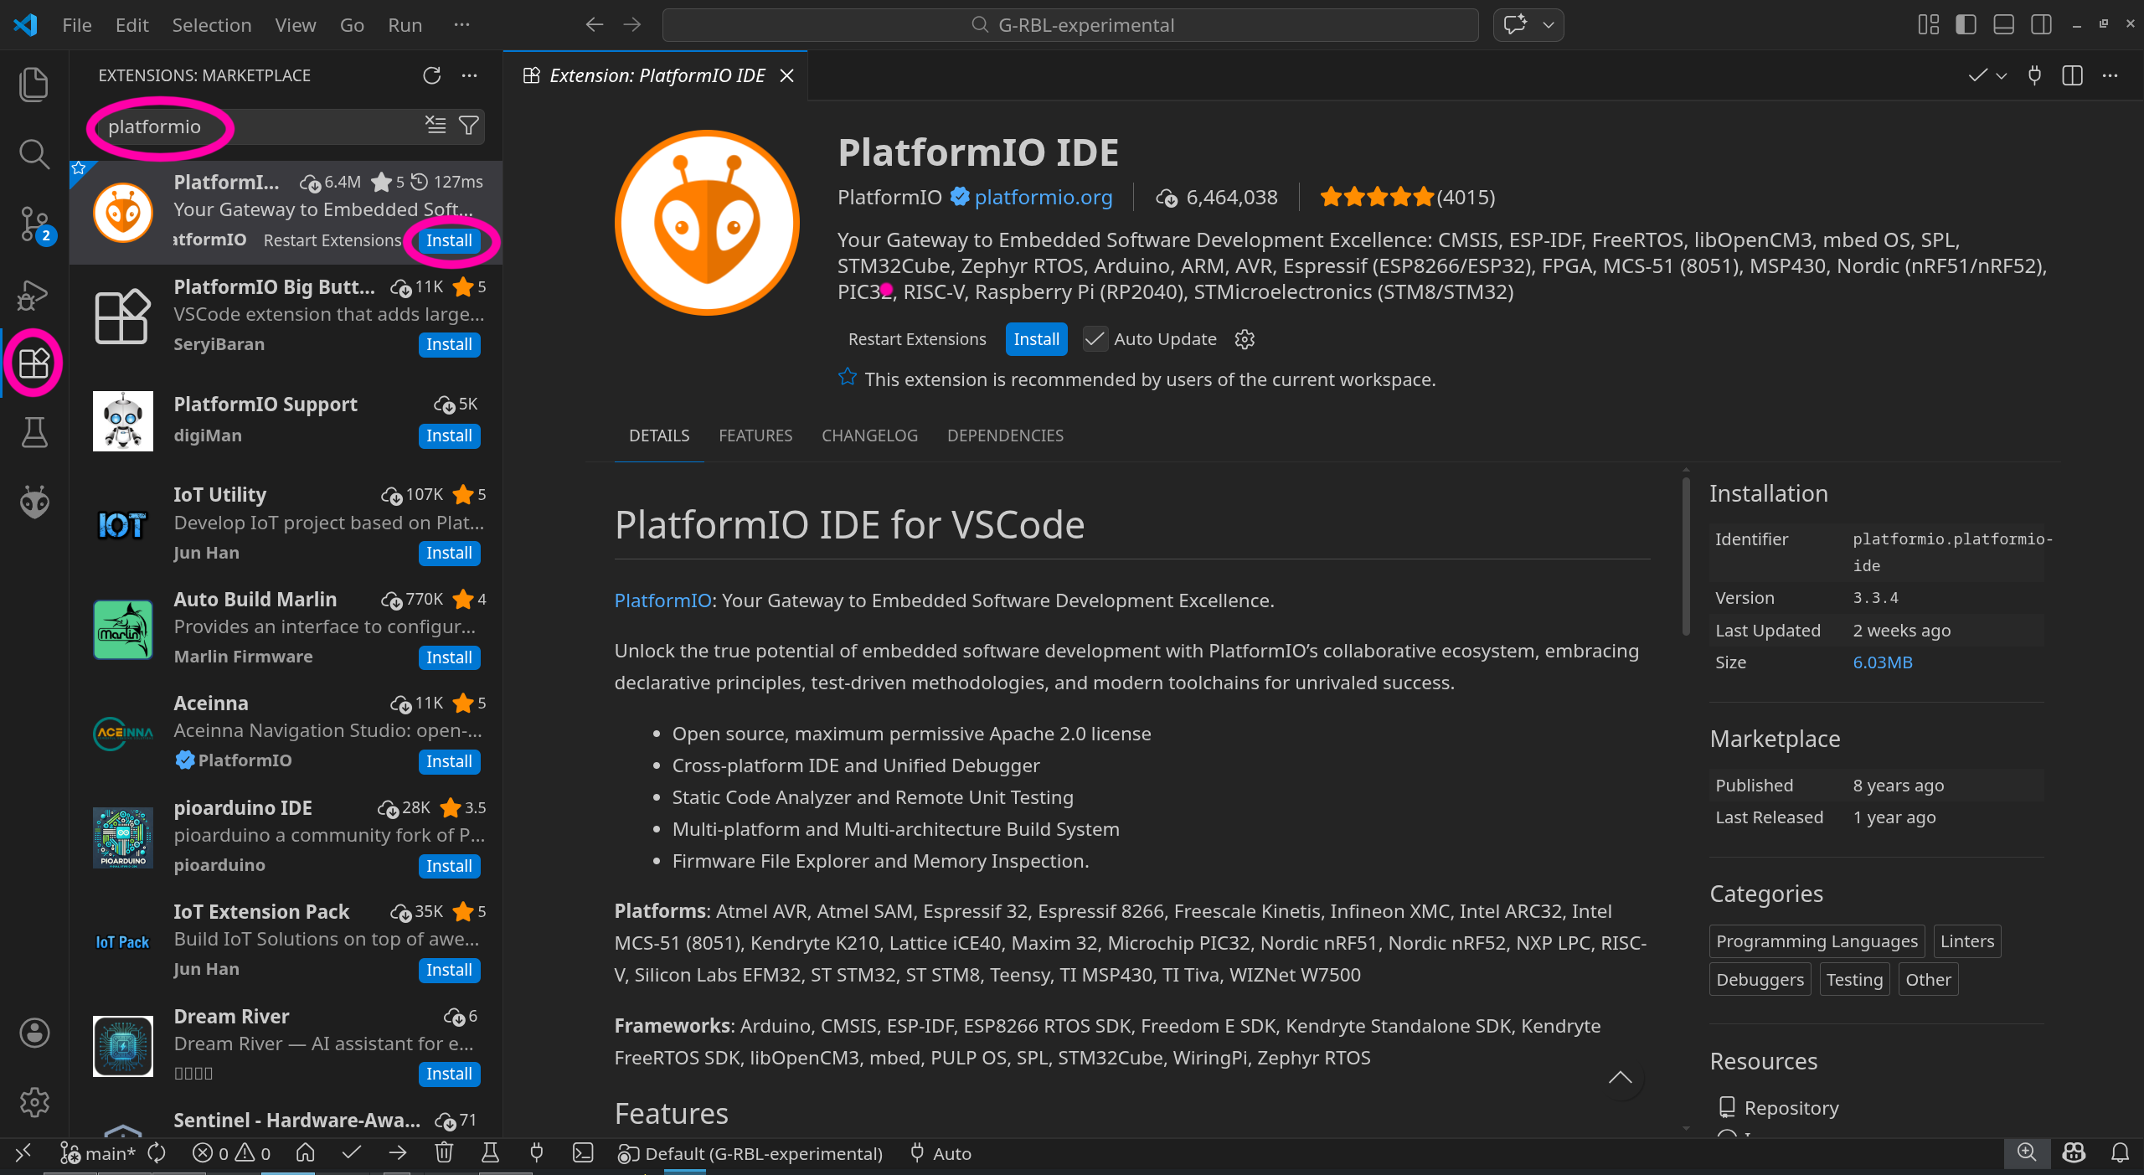Switch to the CHANGELOG tab

[869, 435]
